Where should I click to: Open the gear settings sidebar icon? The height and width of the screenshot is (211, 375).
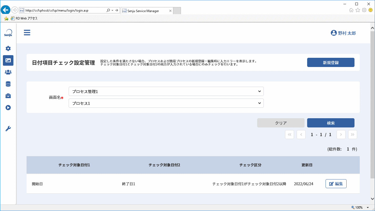[8, 48]
